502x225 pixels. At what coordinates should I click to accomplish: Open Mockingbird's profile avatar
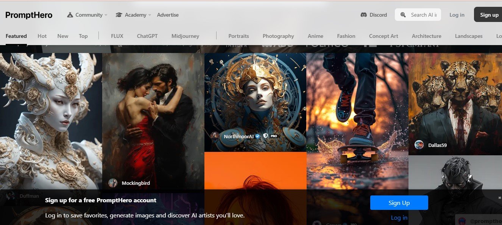pos(113,183)
